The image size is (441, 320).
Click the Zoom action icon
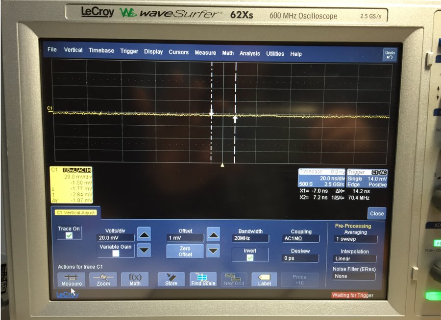pyautogui.click(x=103, y=279)
